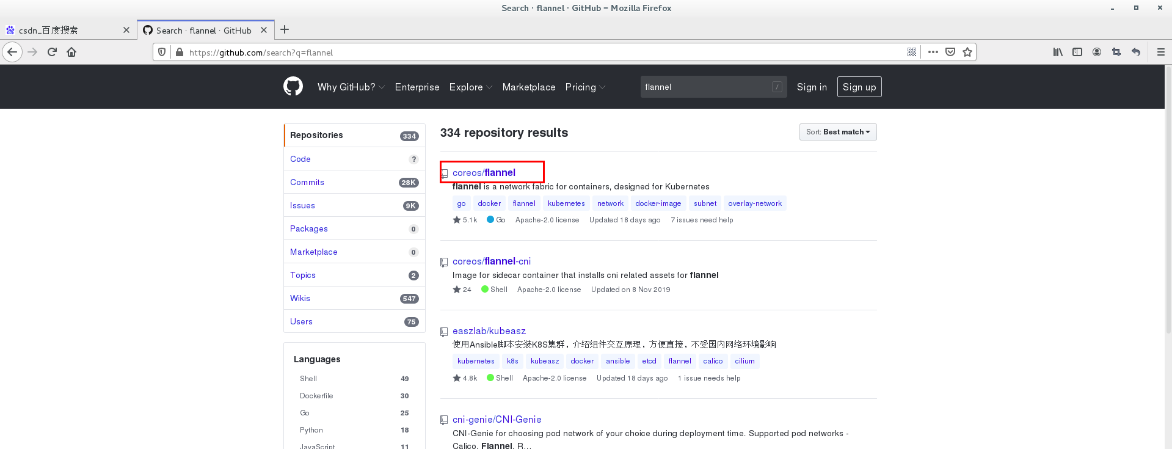
Task: Filter results by Python language
Action: (354, 430)
